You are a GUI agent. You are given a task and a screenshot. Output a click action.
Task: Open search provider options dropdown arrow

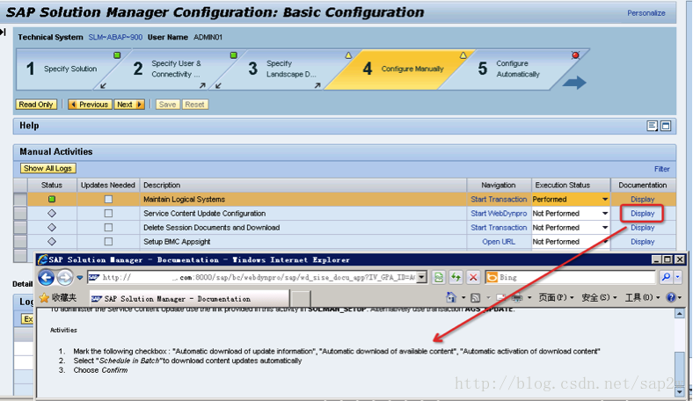click(677, 277)
